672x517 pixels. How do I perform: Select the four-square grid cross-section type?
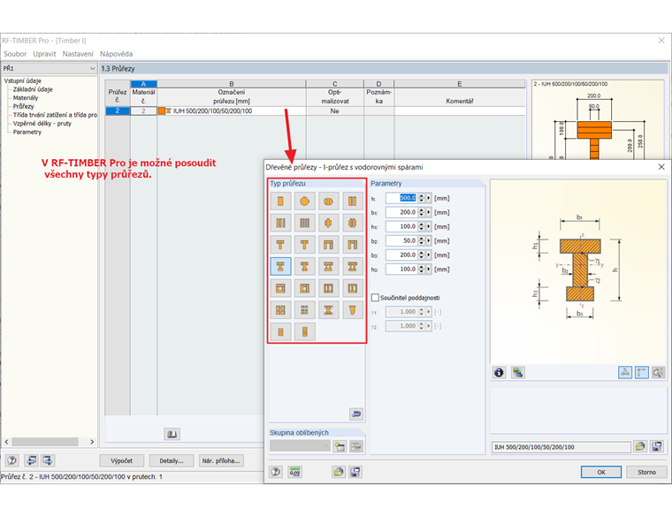pyautogui.click(x=280, y=309)
